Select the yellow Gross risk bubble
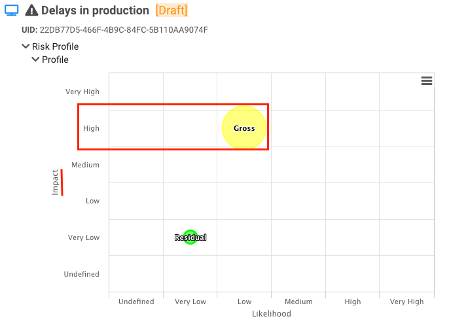468x327 pixels. [244, 128]
